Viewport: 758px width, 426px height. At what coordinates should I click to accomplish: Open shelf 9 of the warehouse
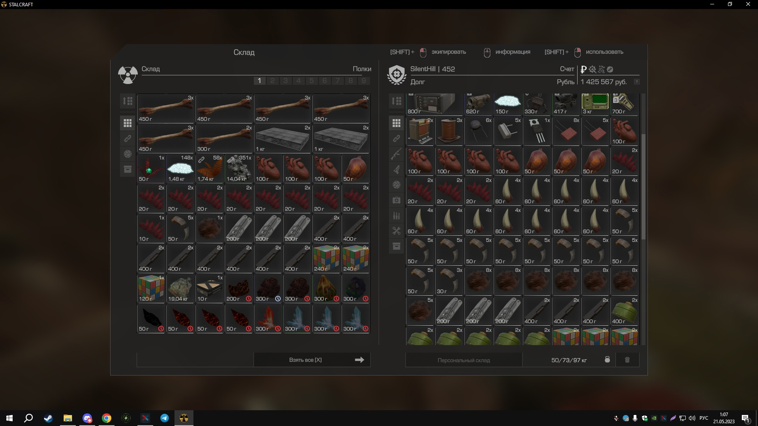(364, 81)
